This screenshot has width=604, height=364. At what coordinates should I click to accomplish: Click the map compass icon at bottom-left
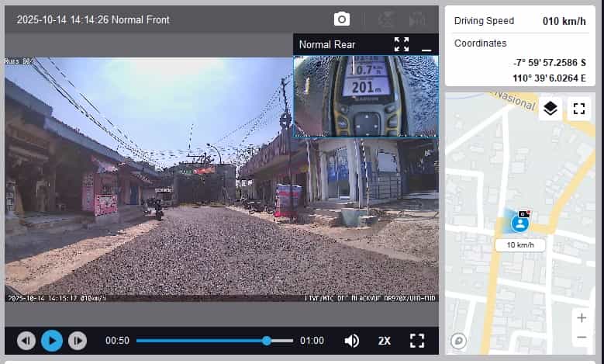coord(458,341)
